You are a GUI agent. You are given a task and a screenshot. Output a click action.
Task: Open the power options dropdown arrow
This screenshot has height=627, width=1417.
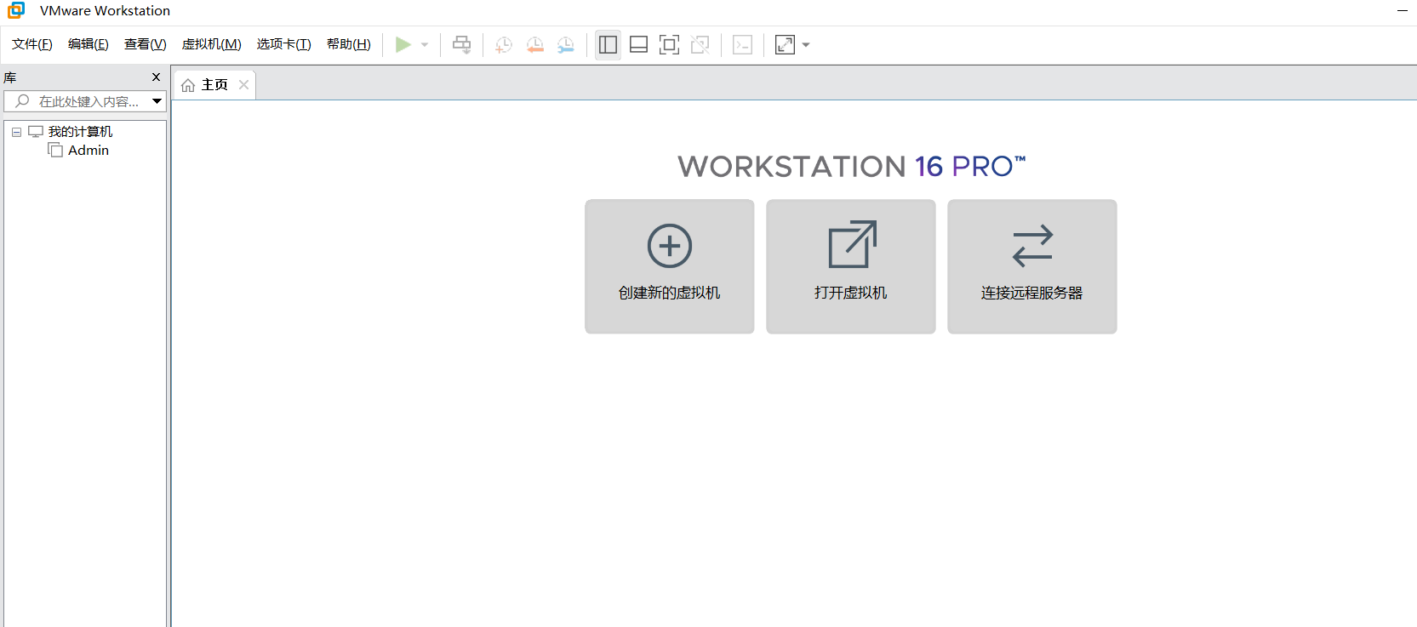point(425,45)
